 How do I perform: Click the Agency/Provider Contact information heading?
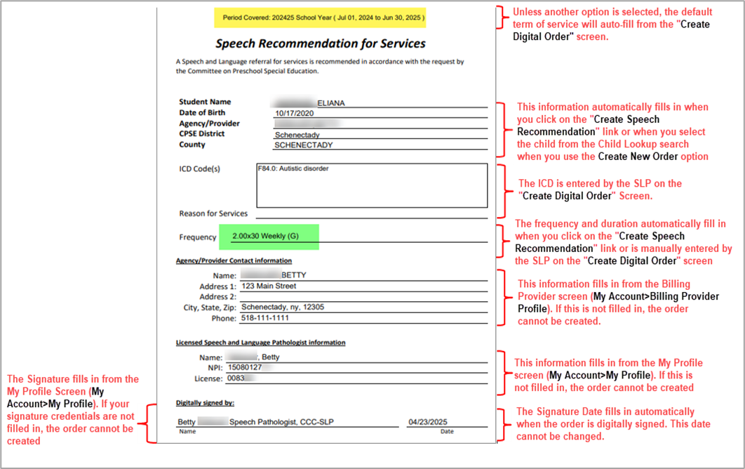[x=234, y=260]
